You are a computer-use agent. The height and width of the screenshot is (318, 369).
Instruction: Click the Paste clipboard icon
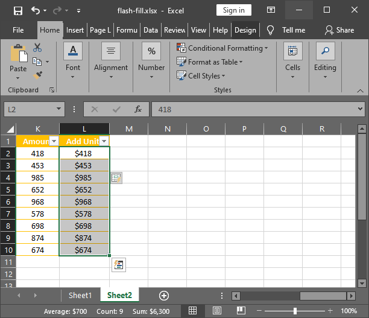point(19,54)
